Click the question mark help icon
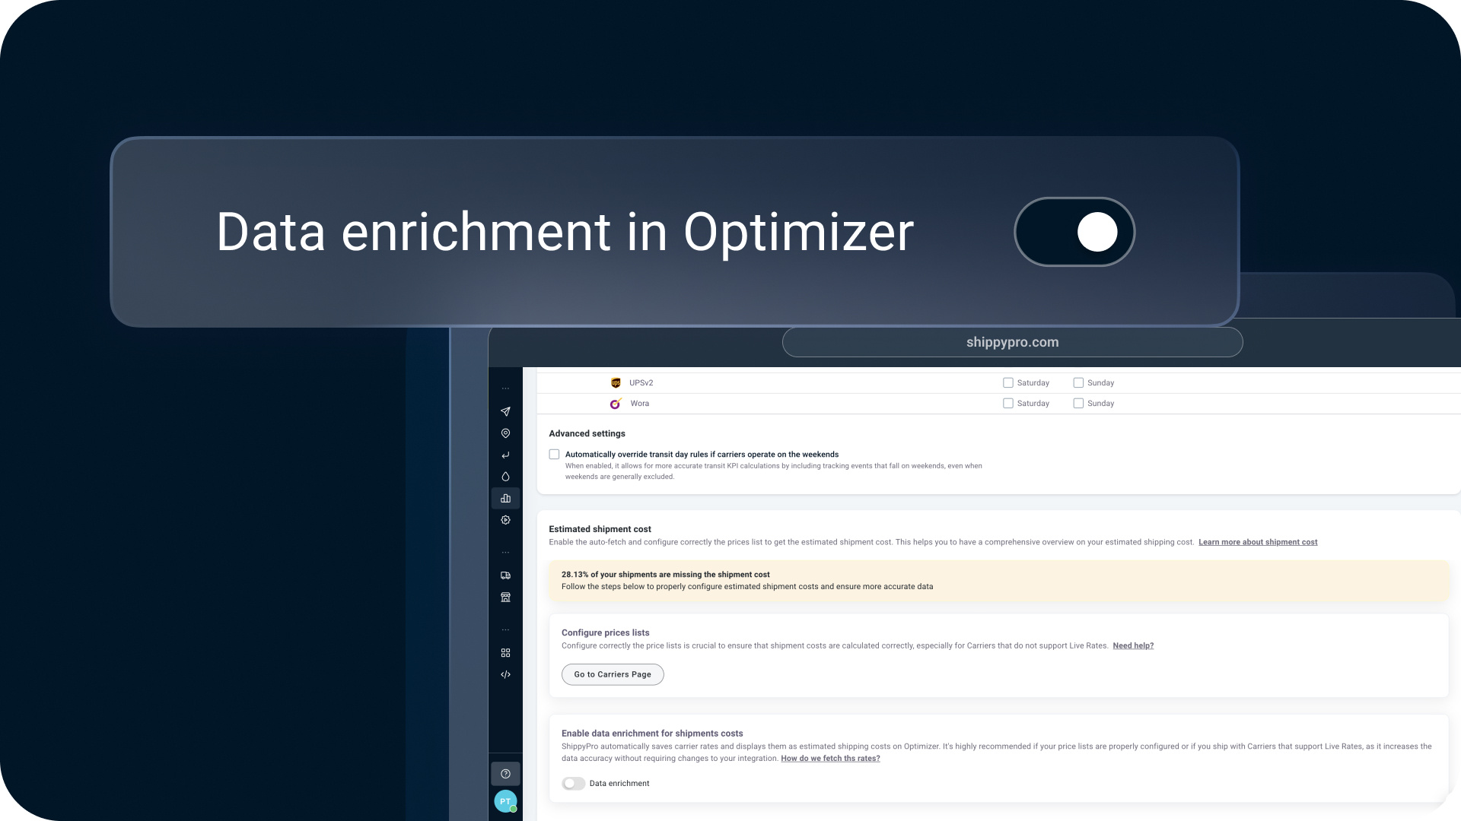 [x=505, y=774]
